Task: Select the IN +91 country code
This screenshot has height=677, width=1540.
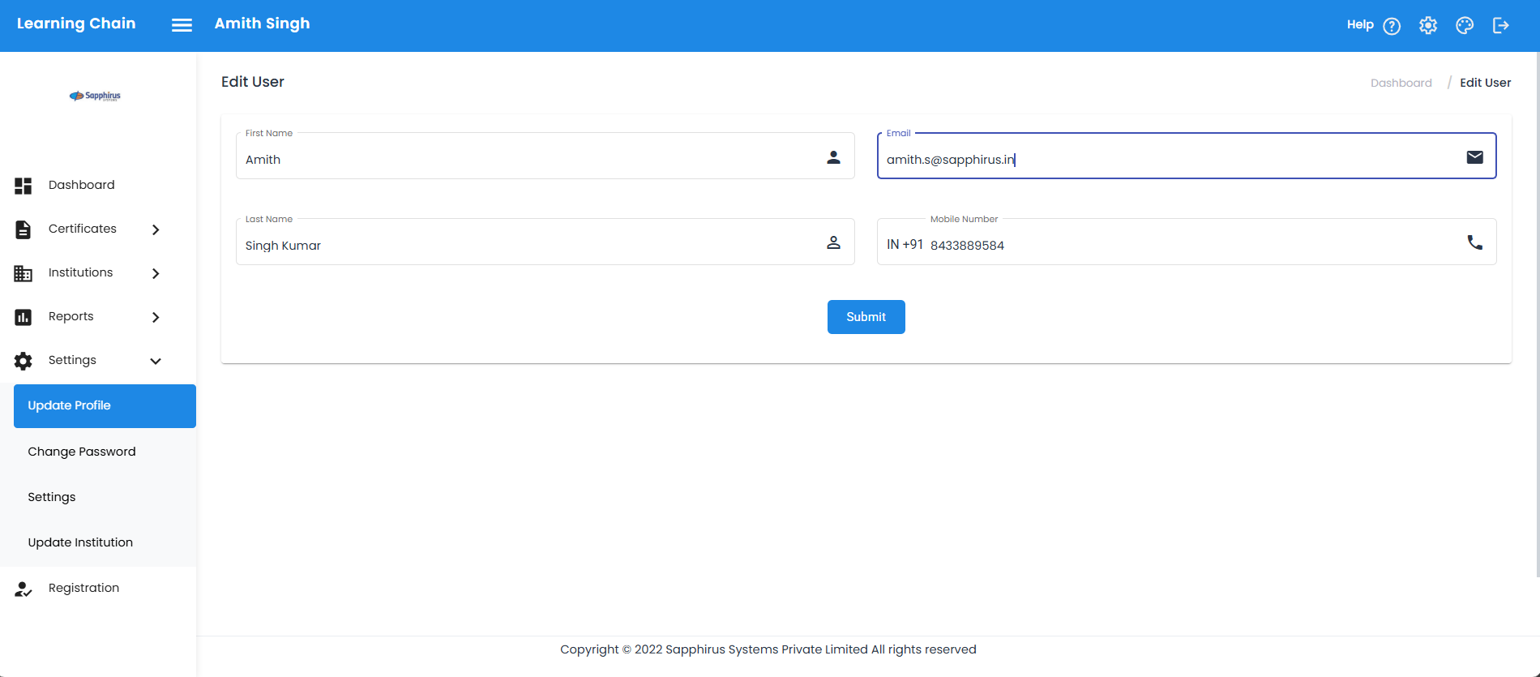Action: click(905, 245)
